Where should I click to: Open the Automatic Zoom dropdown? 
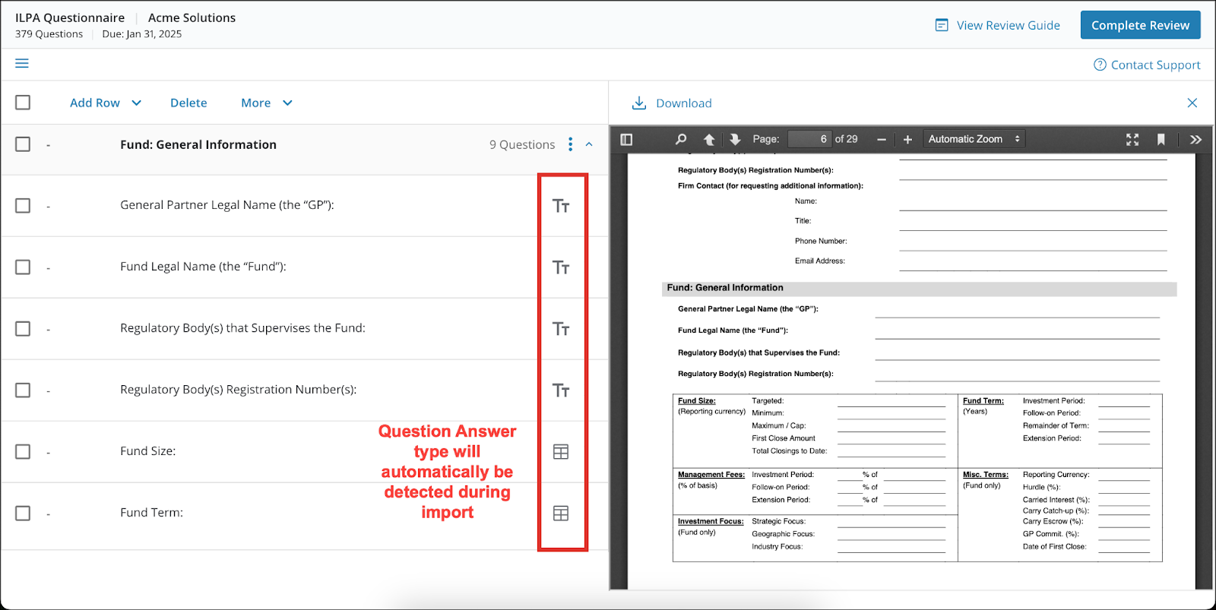tap(974, 139)
